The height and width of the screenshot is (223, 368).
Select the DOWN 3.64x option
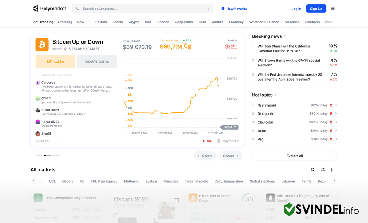point(97,62)
